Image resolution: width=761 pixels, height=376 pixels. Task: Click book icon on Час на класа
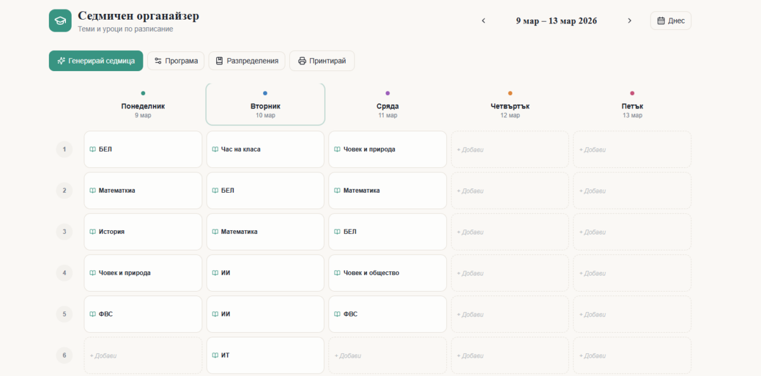(216, 150)
